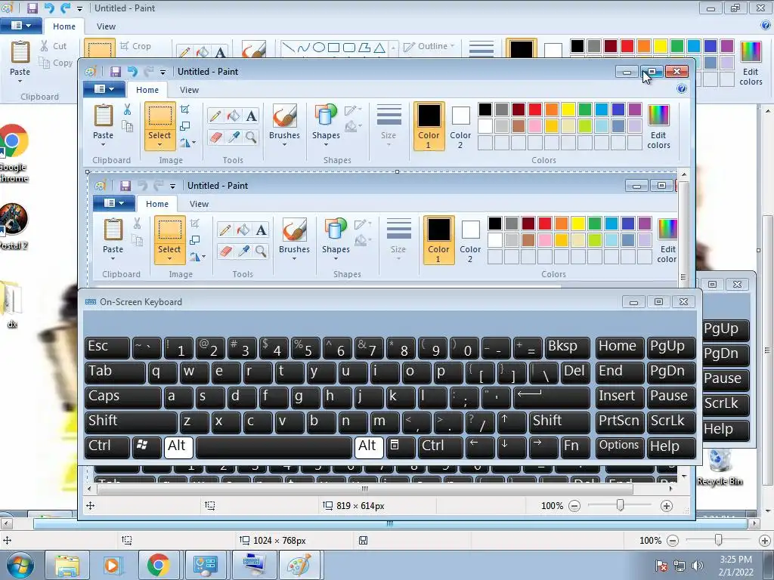Screen dimensions: 774x580
Task: Click zoom in plus in background Paint status bar
Action: tap(765, 541)
